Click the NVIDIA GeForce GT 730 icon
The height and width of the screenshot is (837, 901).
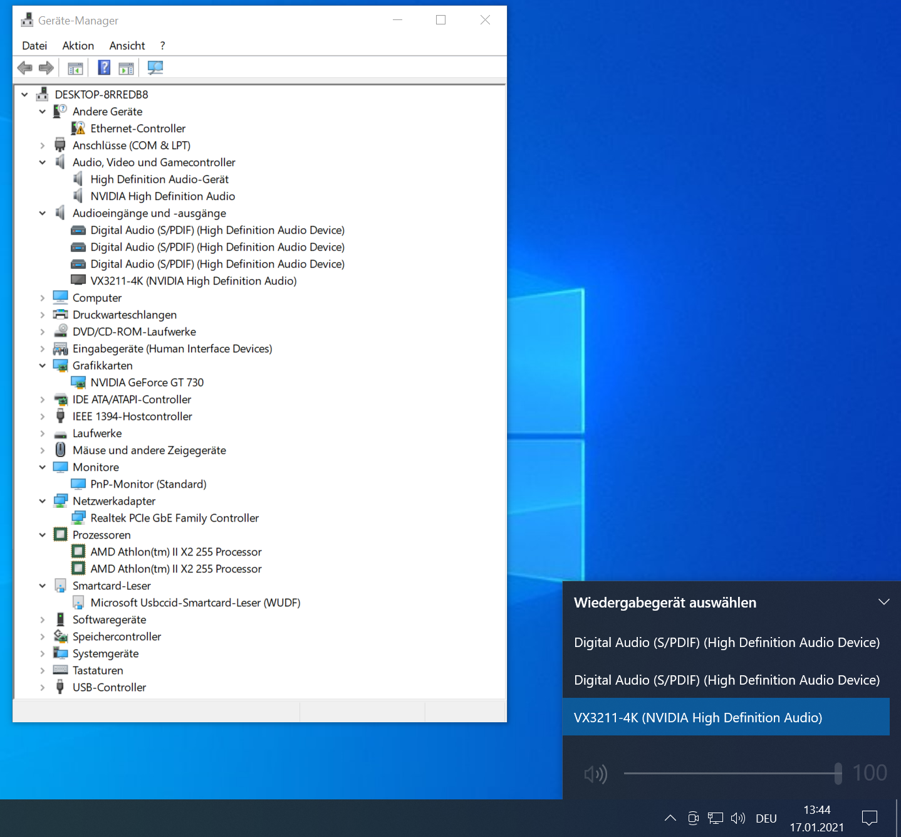78,382
